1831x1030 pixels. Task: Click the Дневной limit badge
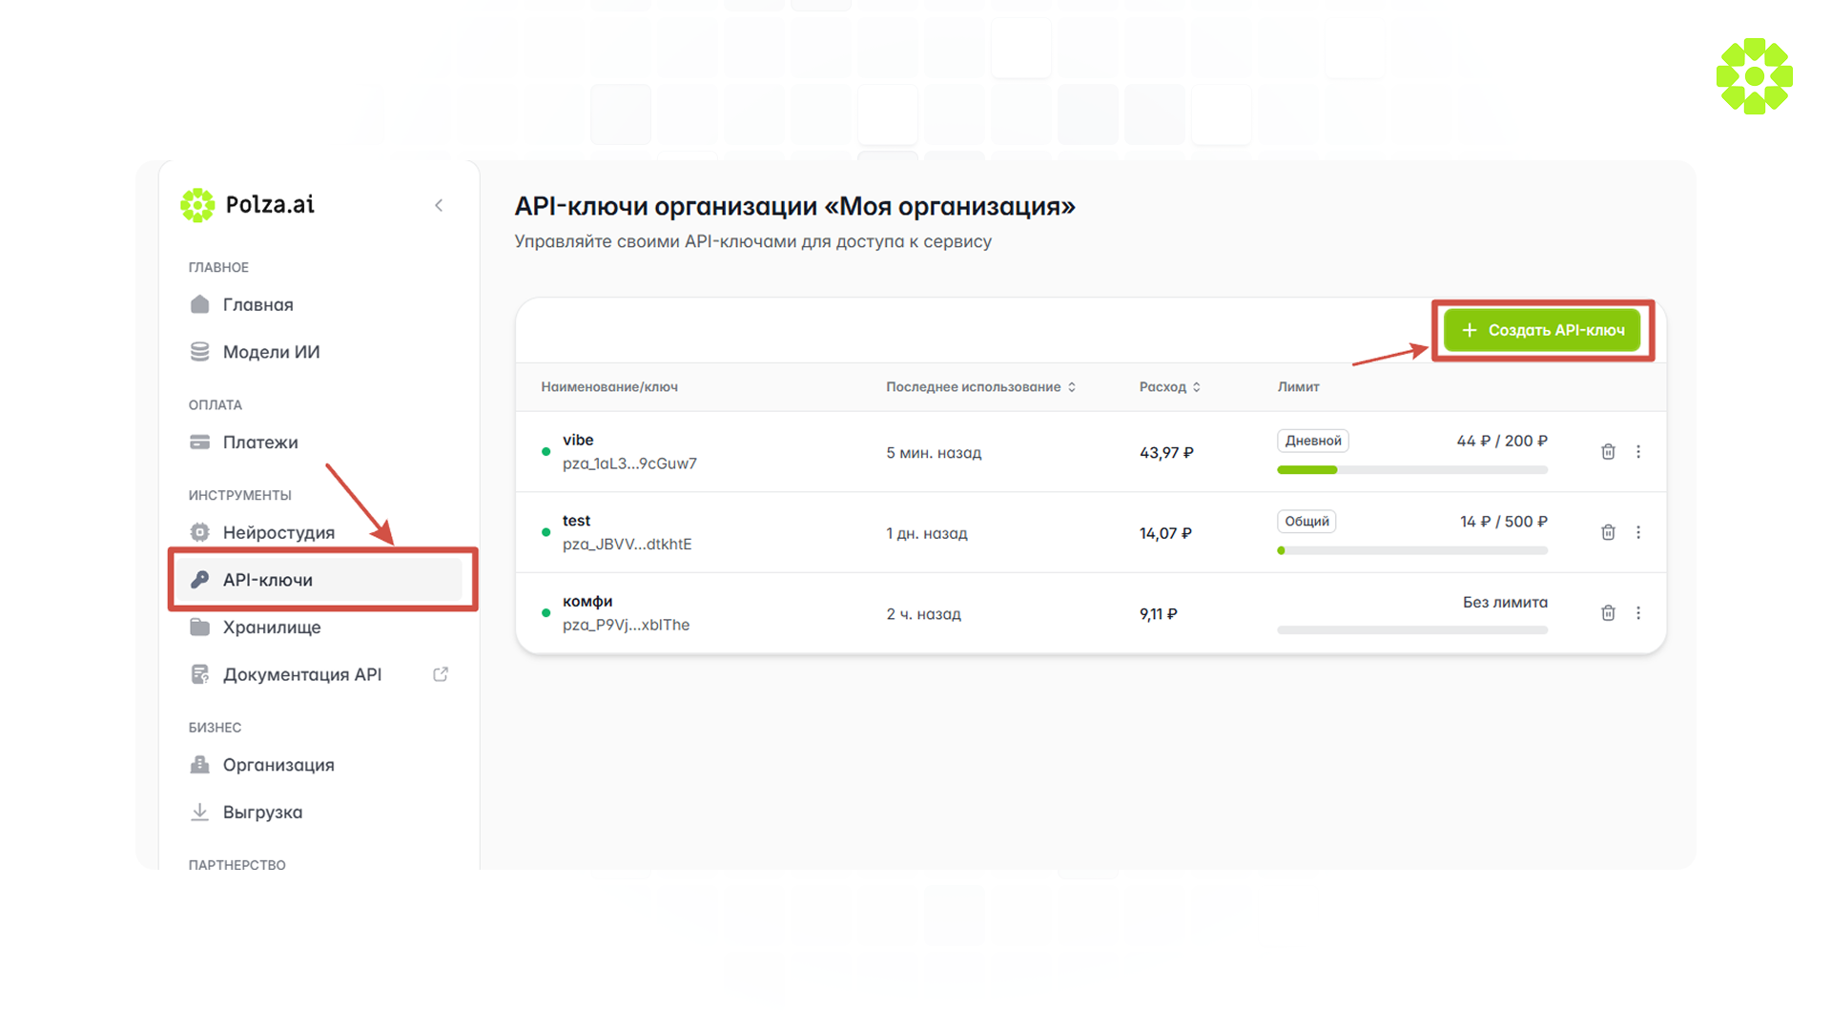pyautogui.click(x=1312, y=441)
